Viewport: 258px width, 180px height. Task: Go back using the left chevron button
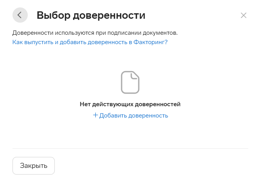pyautogui.click(x=20, y=15)
